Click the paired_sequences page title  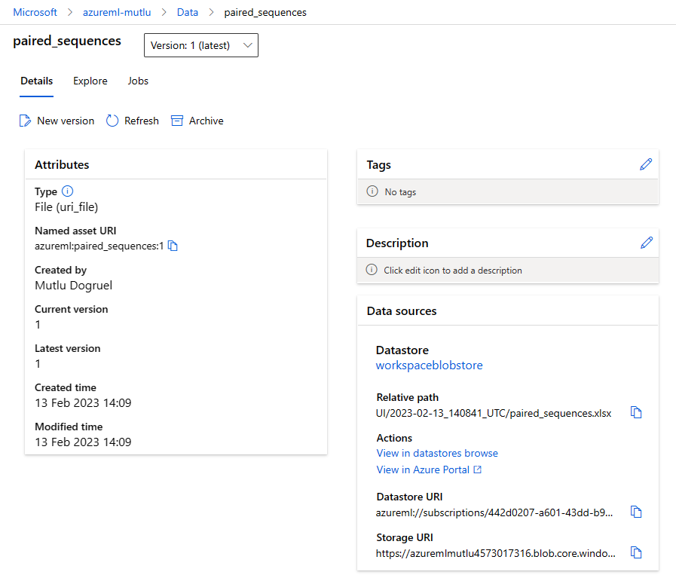67,41
